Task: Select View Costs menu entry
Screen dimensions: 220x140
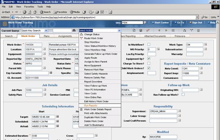Action: (x=90, y=93)
